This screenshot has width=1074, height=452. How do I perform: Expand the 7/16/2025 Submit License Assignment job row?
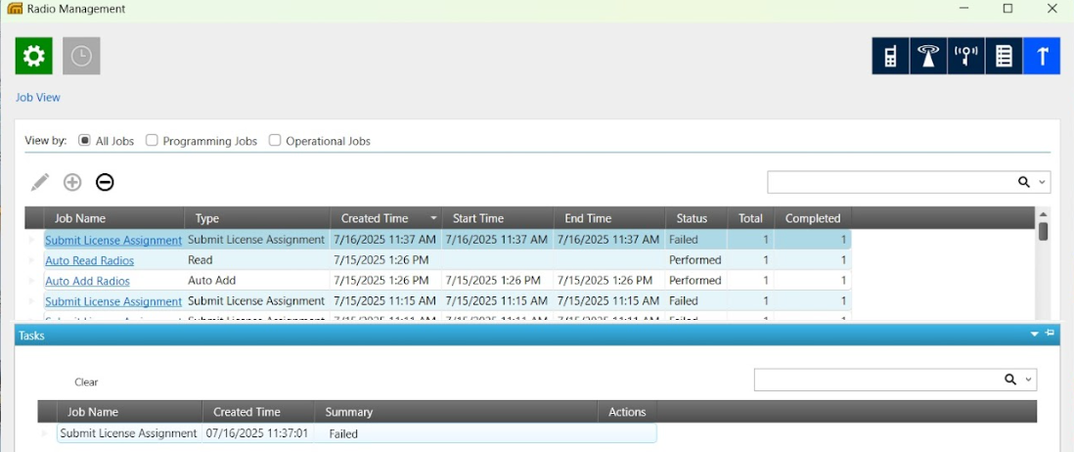[x=31, y=240]
